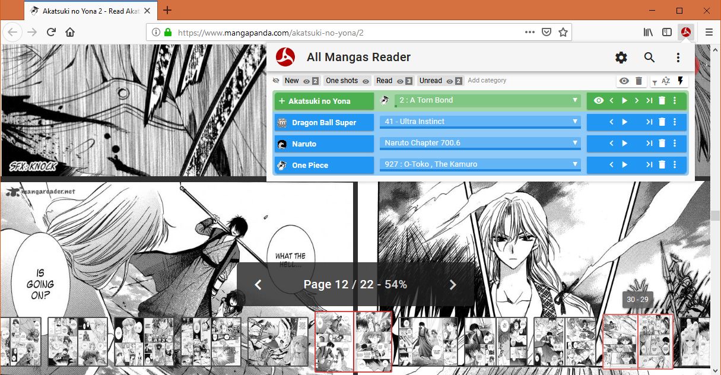721x375 pixels.
Task: Sort manga list alphabetically with the AZ icon
Action: click(x=666, y=81)
